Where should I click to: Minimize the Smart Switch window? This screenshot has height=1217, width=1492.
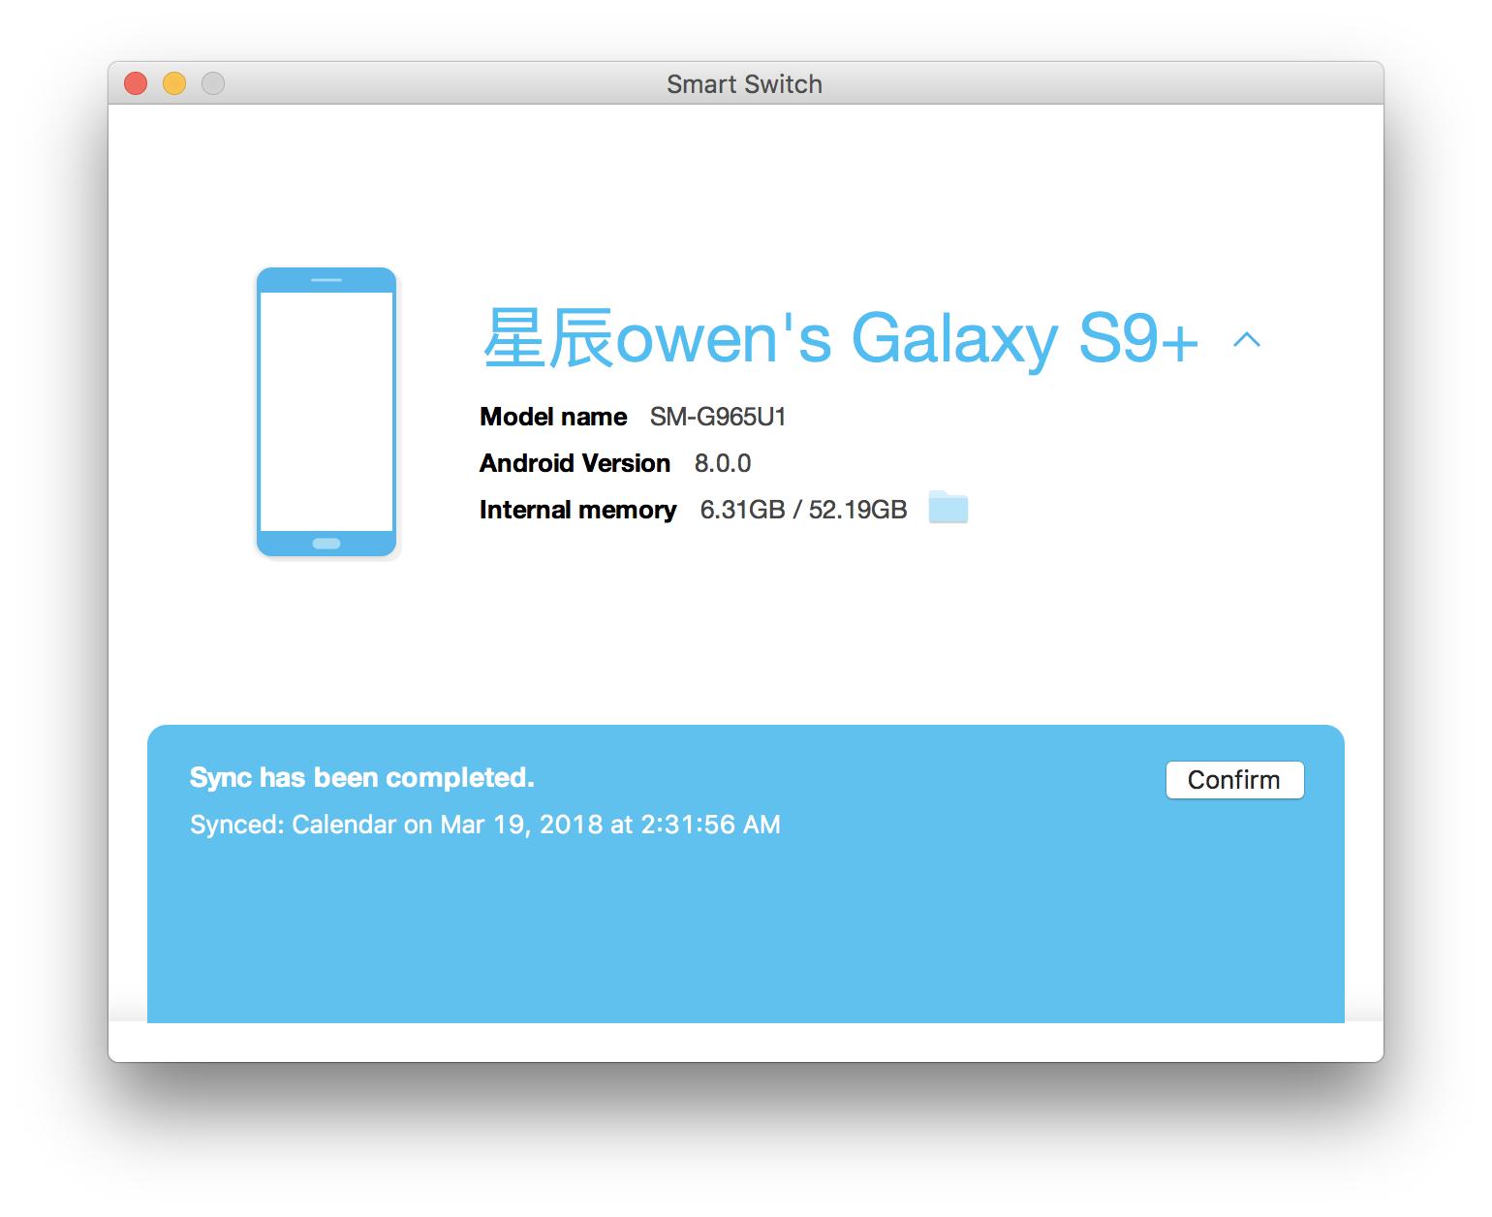pyautogui.click(x=174, y=84)
